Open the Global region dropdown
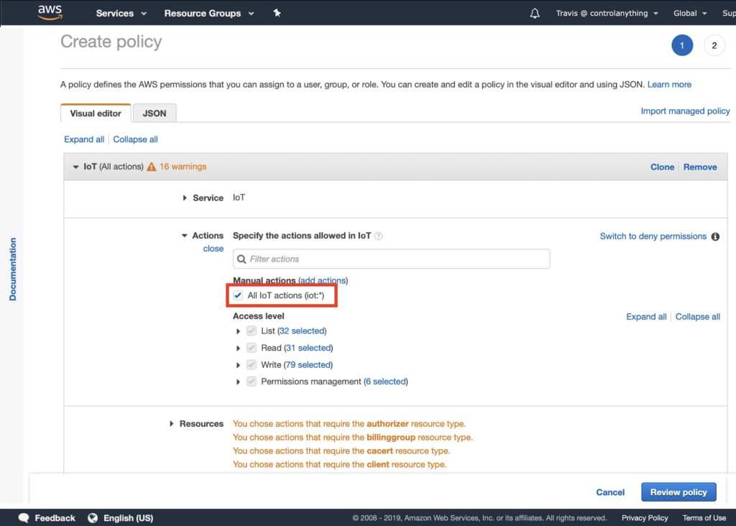Screen dimensions: 736x526 click(690, 13)
